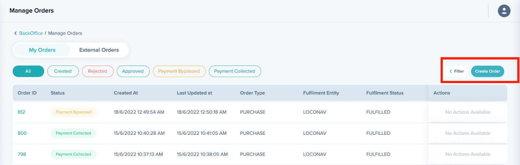The height and width of the screenshot is (165, 520).
Task: Filter orders by Rejected status
Action: point(97,71)
